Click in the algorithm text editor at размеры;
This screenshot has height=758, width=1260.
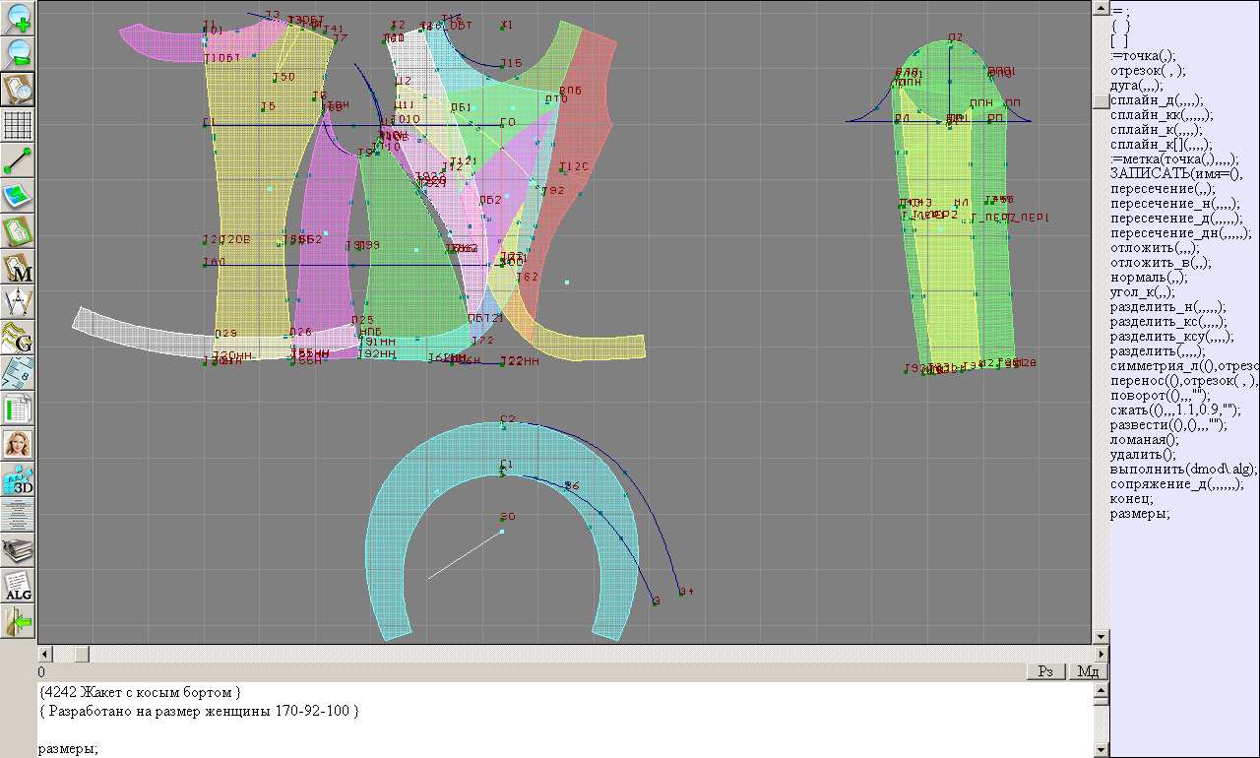tap(68, 749)
